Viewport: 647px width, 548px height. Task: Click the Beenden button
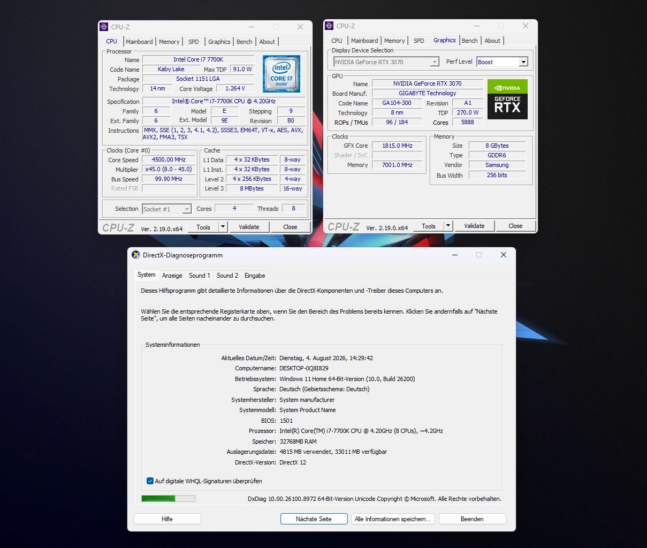point(472,519)
